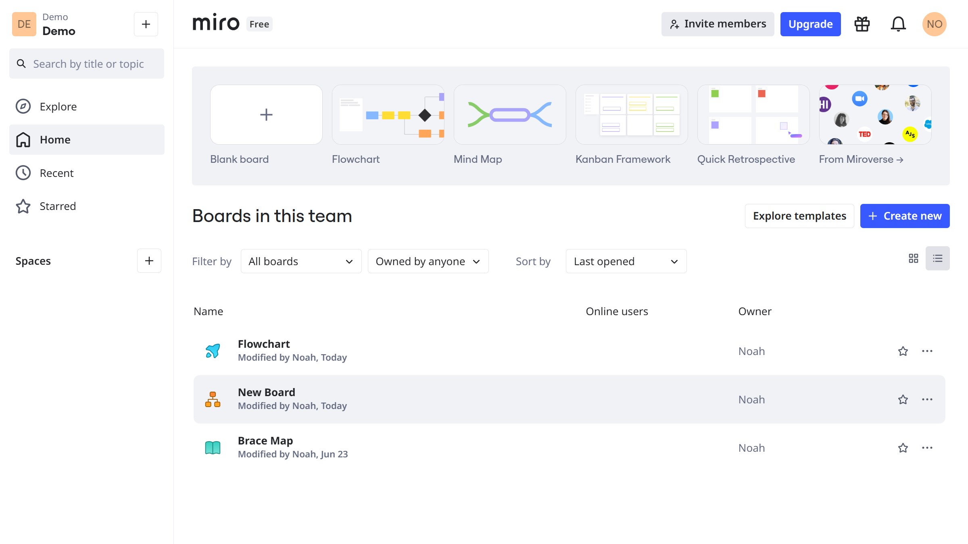Open the notifications bell
This screenshot has width=968, height=544.
(x=898, y=24)
